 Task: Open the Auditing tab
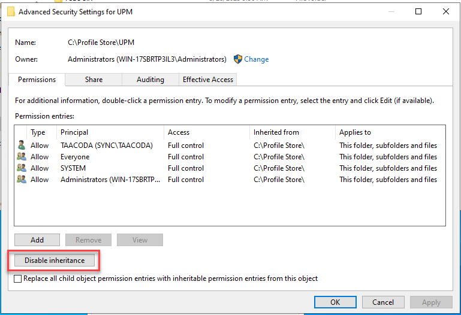pyautogui.click(x=150, y=80)
